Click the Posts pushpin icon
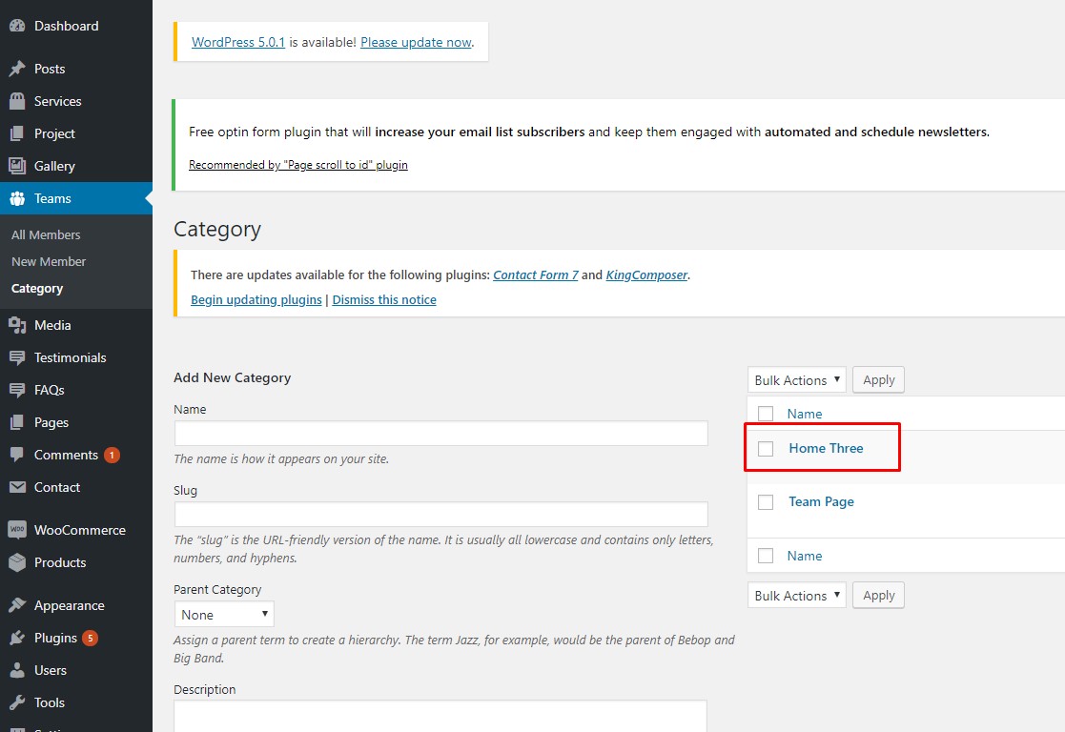 [x=17, y=69]
